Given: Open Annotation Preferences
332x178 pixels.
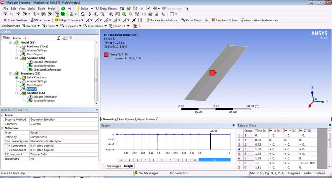Looking at the screenshot, I should (259, 20).
